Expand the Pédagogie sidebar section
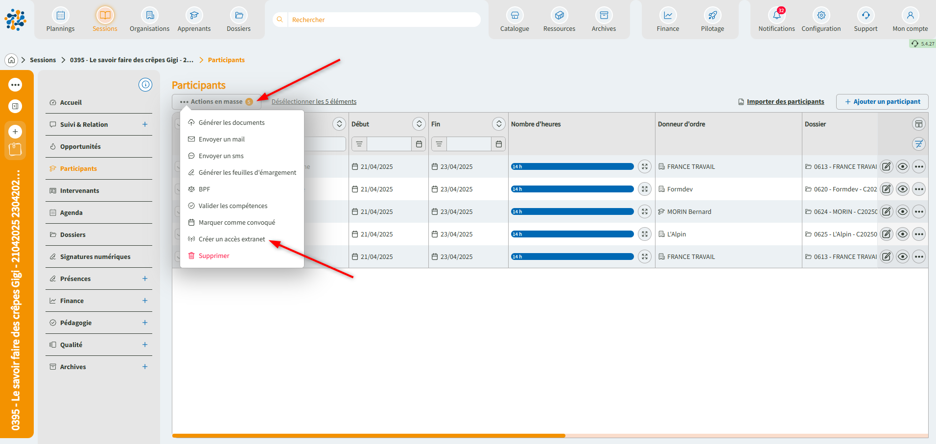 tap(145, 323)
